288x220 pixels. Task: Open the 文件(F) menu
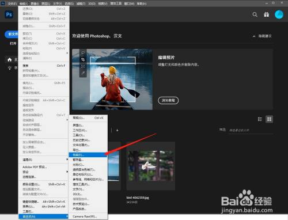12,3
